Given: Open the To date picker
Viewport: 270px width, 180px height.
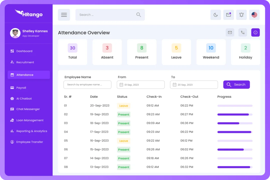Looking at the screenshot, I should [x=194, y=85].
